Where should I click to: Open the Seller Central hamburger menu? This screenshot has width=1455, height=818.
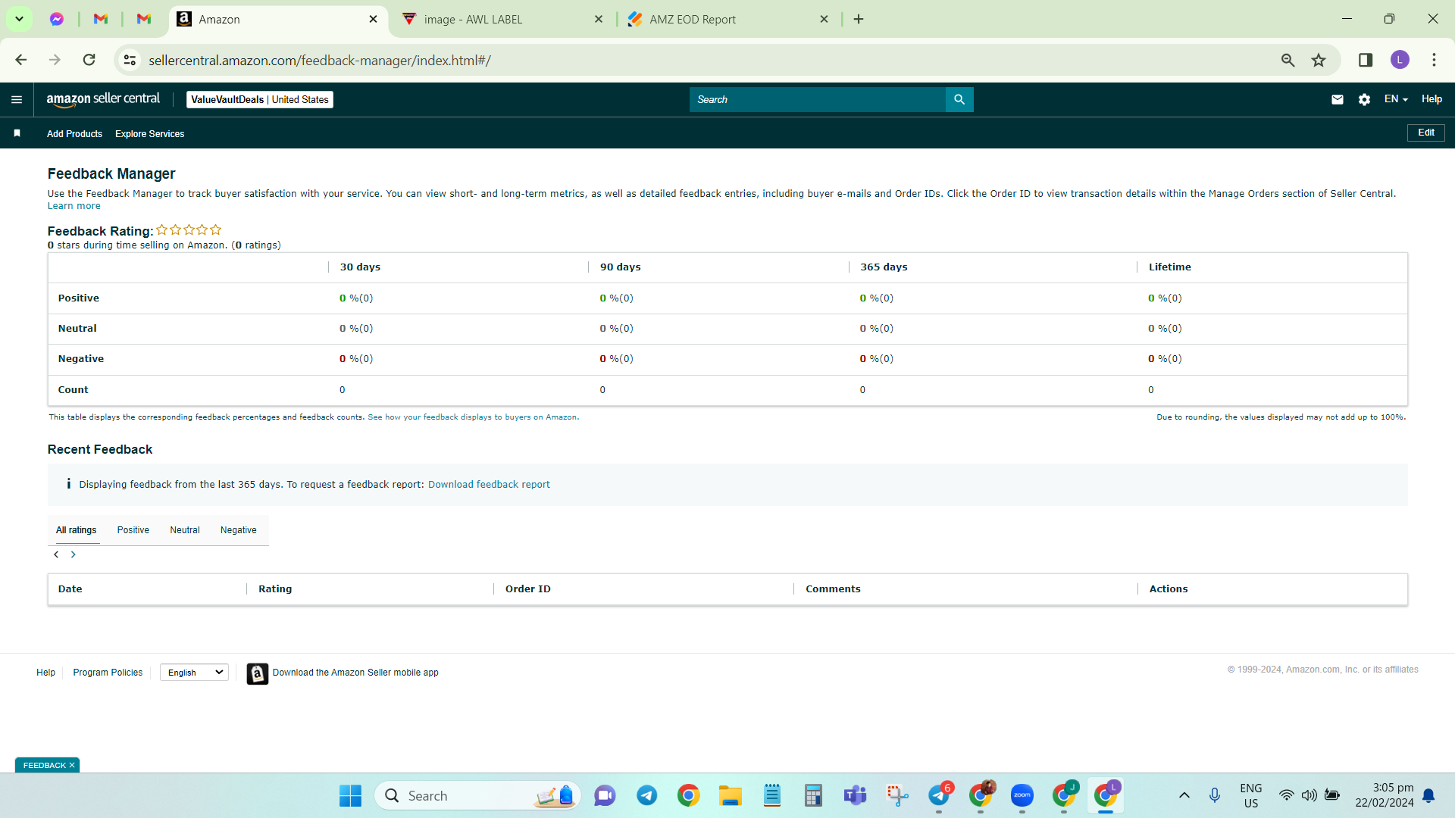[x=17, y=99]
